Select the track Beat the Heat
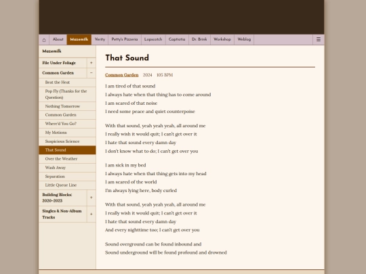The image size is (366, 274). pos(67,83)
